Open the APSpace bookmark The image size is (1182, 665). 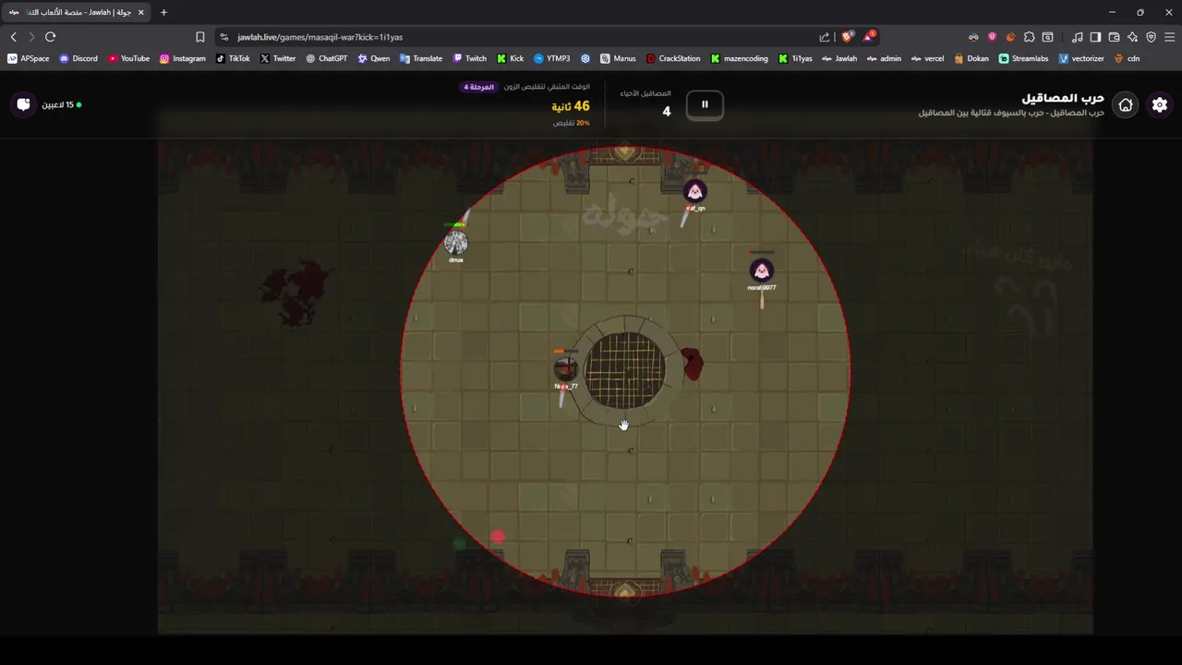28,58
